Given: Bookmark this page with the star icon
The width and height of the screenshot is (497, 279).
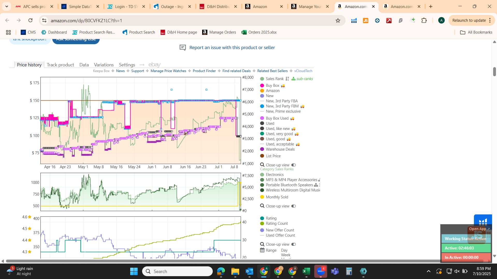Looking at the screenshot, I should 338,20.
